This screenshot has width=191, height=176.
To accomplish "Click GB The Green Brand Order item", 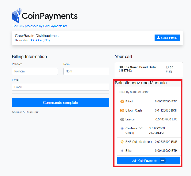I will 137,69.
